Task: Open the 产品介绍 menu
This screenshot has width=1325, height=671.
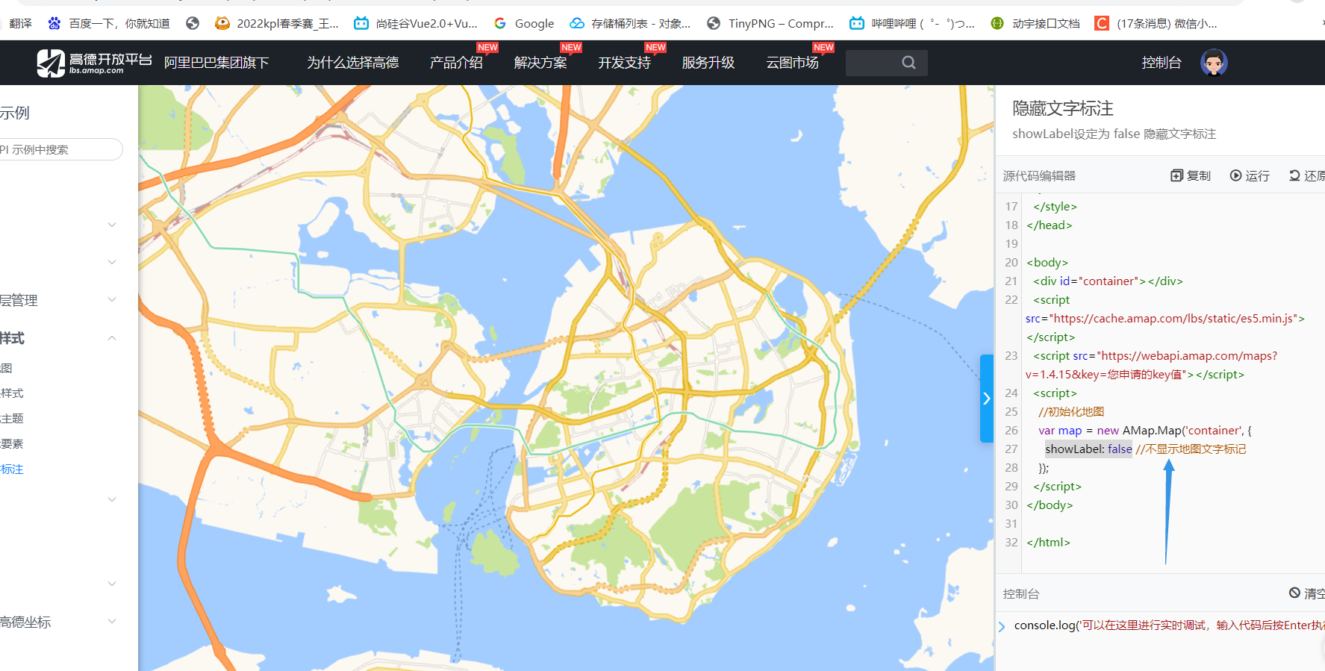Action: (x=456, y=63)
